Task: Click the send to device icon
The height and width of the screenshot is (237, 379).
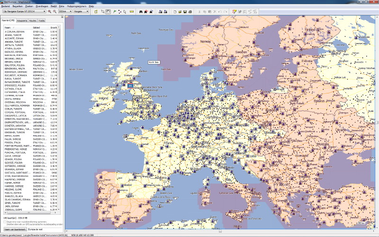Action: [x=160, y=11]
